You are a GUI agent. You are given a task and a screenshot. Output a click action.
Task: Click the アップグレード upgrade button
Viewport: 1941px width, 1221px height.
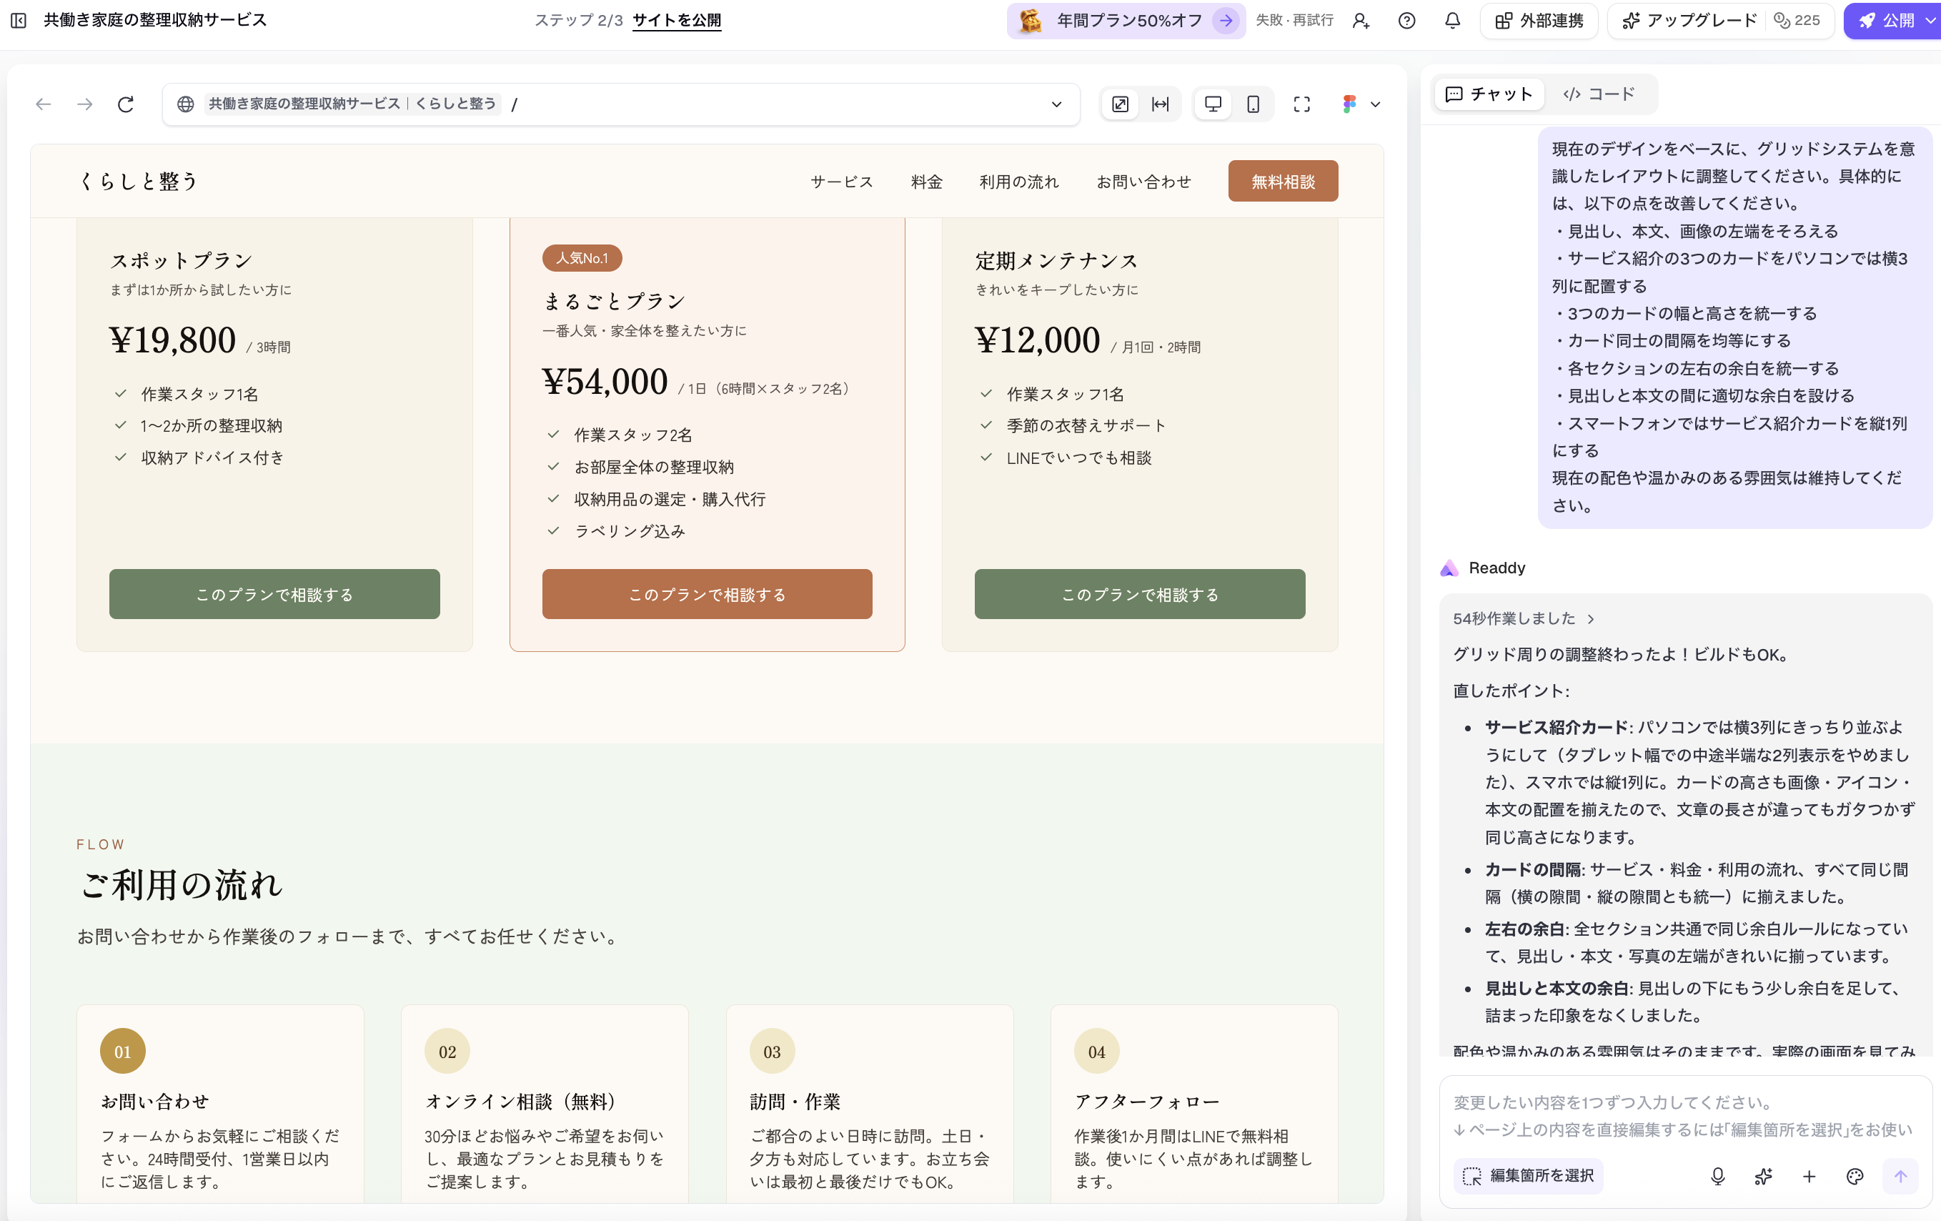pyautogui.click(x=1689, y=21)
